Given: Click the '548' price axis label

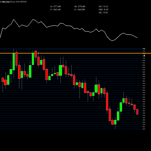Looking at the screenshot, I should [x=144, y=83].
